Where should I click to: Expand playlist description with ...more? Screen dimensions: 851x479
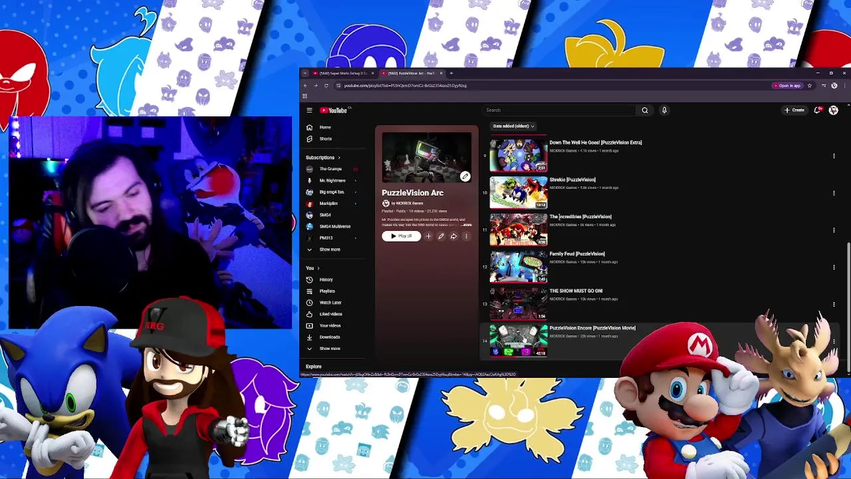pos(467,225)
